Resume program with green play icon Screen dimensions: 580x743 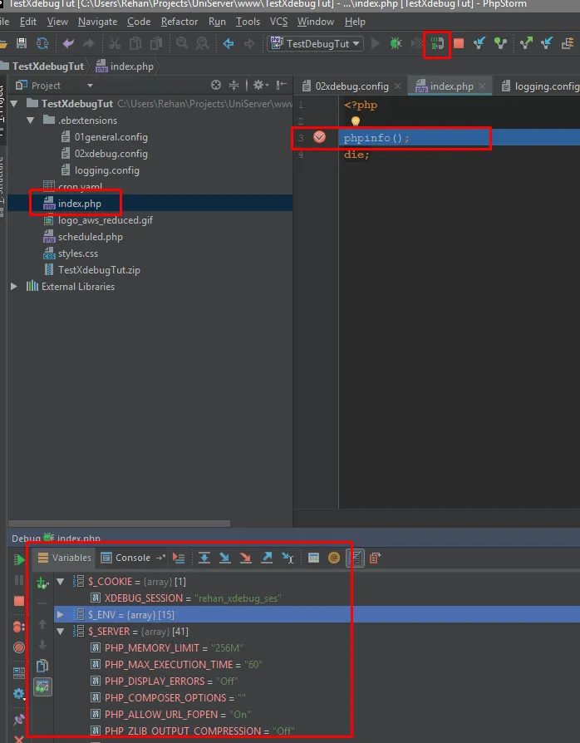[x=19, y=560]
